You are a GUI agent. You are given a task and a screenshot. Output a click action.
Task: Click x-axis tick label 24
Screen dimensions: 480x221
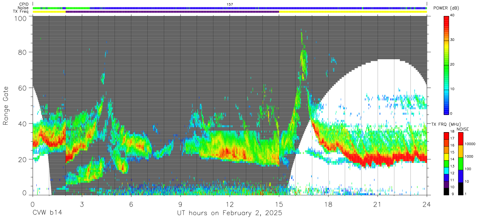pyautogui.click(x=426, y=204)
